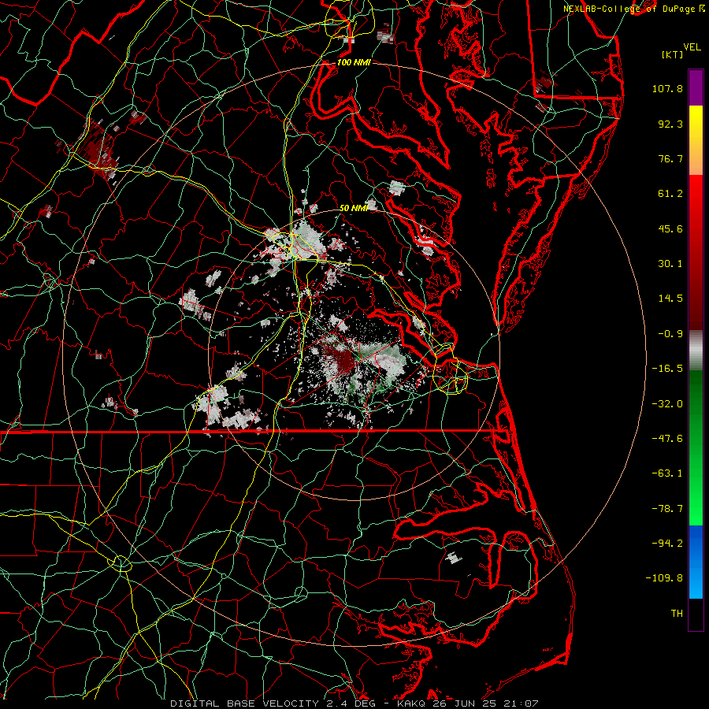709x709 pixels.
Task: Click the 100 NMI range ring label
Action: pos(354,62)
